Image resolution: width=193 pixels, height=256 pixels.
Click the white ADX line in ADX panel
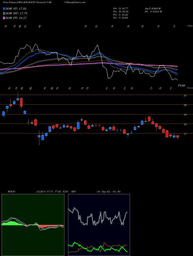point(98,216)
